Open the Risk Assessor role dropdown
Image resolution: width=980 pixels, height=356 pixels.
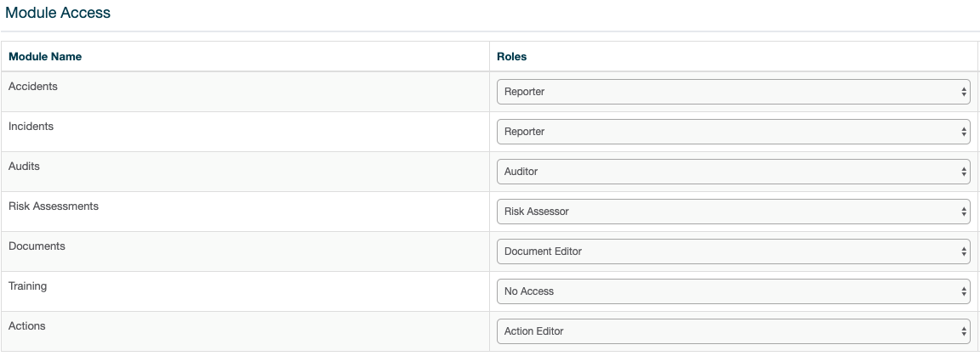click(x=733, y=212)
